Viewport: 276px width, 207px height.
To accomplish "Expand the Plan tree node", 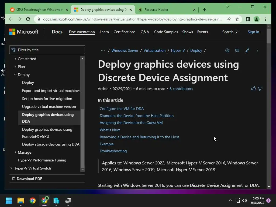I will [x=15, y=67].
